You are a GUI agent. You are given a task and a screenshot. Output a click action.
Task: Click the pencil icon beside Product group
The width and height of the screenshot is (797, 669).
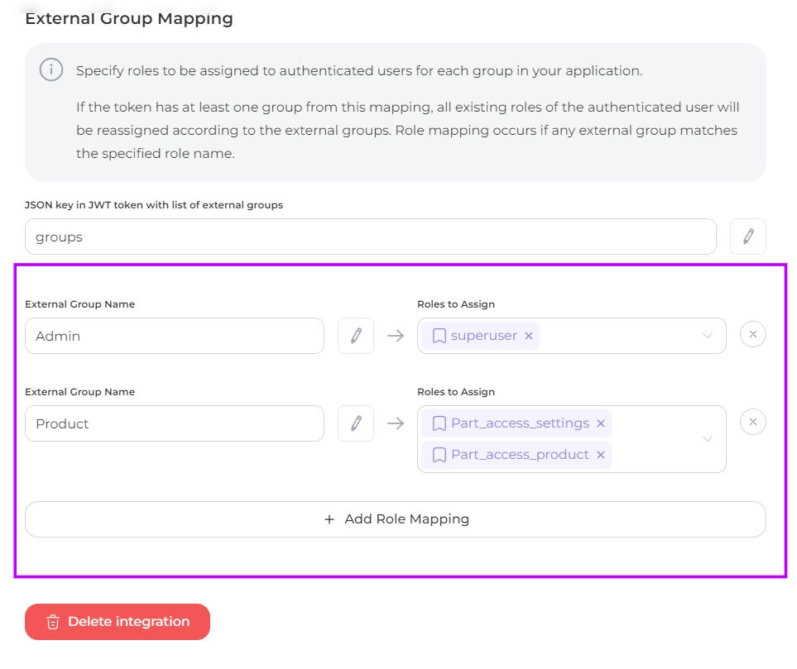tap(356, 423)
